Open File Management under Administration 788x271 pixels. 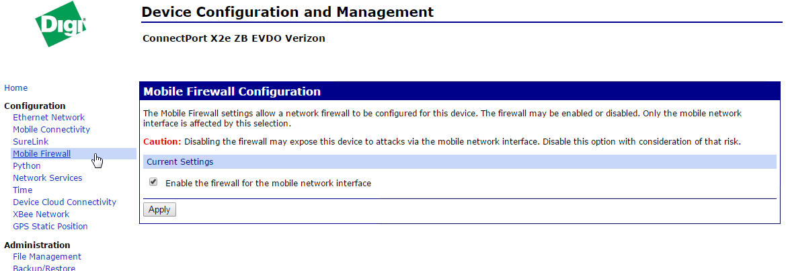click(47, 257)
